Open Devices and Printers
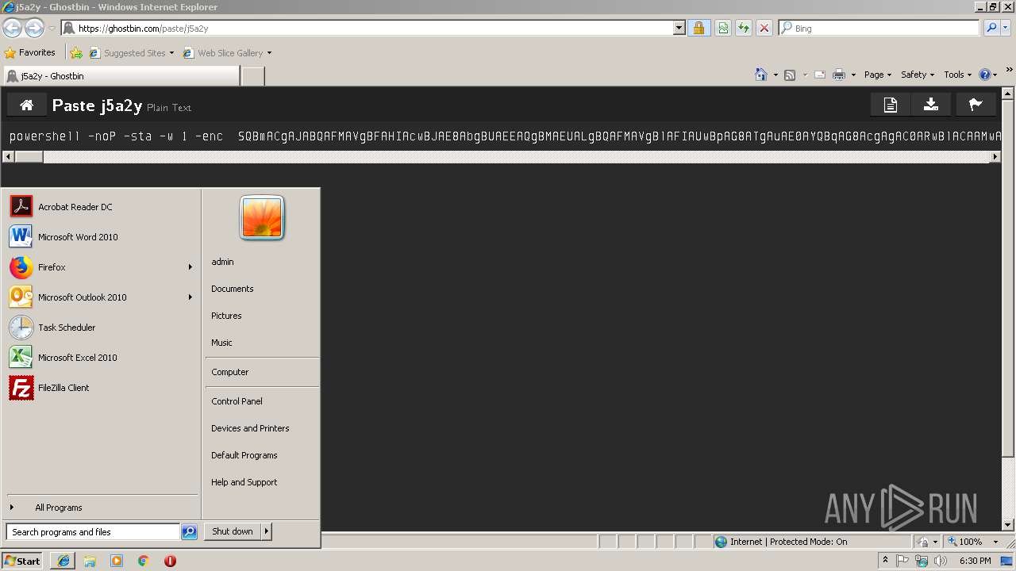This screenshot has height=571, width=1016. pyautogui.click(x=250, y=428)
